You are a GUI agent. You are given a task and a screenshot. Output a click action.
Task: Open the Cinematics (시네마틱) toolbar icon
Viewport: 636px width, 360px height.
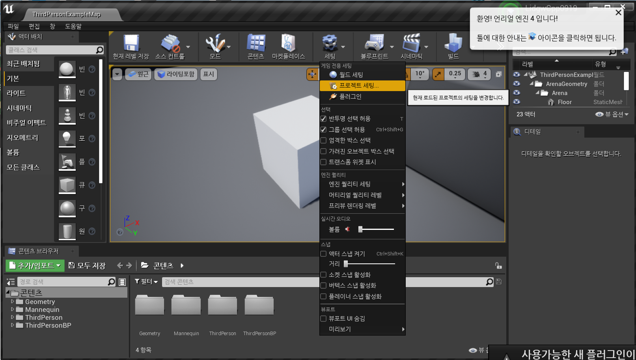pos(411,43)
